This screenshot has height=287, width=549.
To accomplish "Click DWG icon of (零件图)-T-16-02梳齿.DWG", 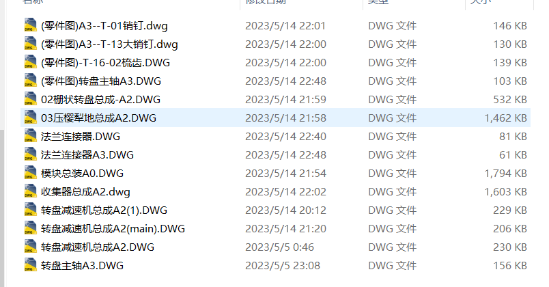I will tap(31, 62).
